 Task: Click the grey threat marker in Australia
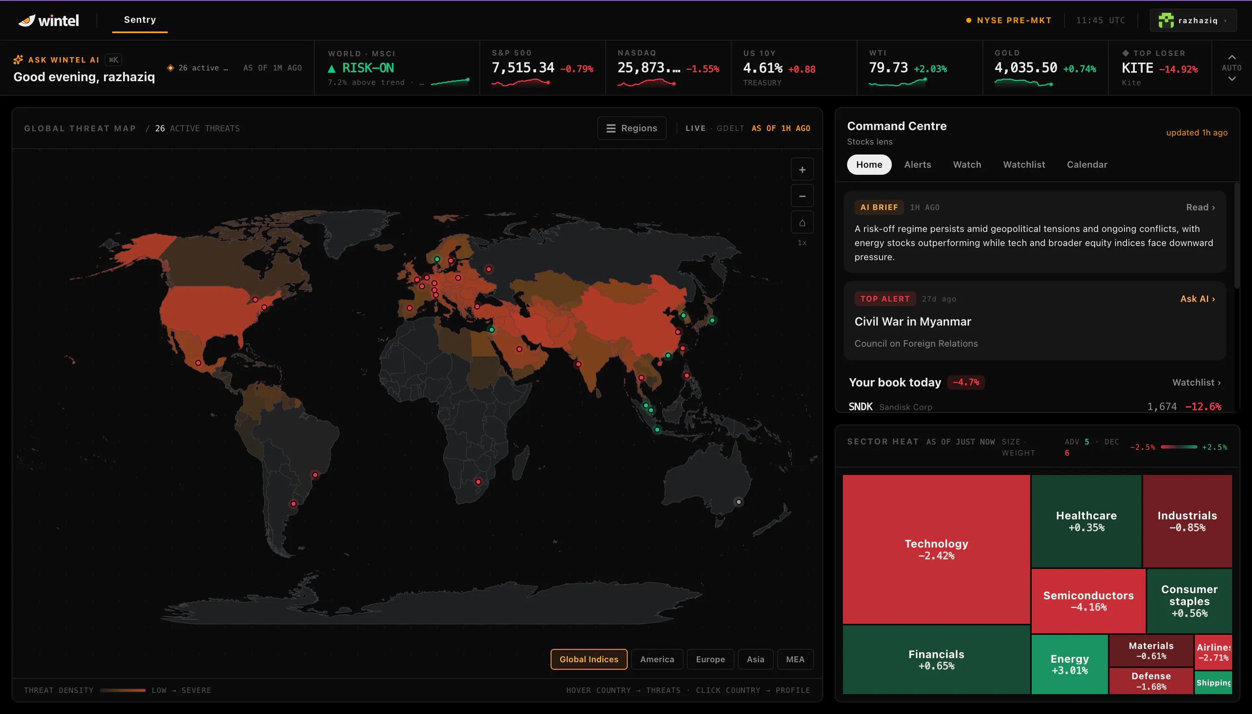tap(738, 502)
